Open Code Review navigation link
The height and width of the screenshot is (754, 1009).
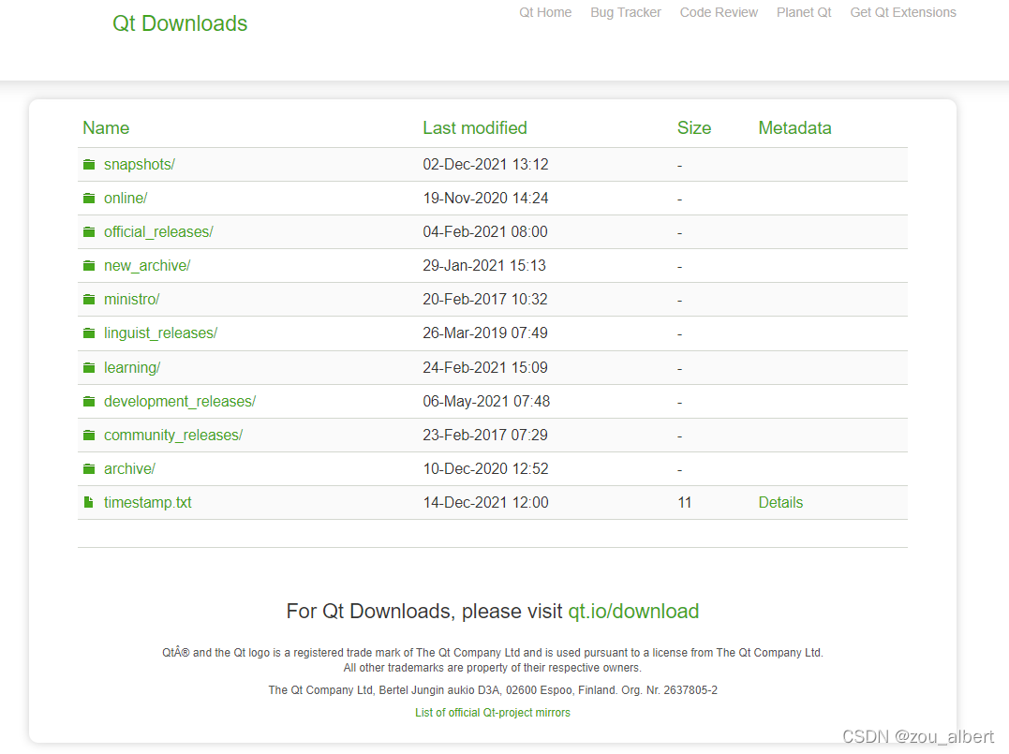coord(719,12)
